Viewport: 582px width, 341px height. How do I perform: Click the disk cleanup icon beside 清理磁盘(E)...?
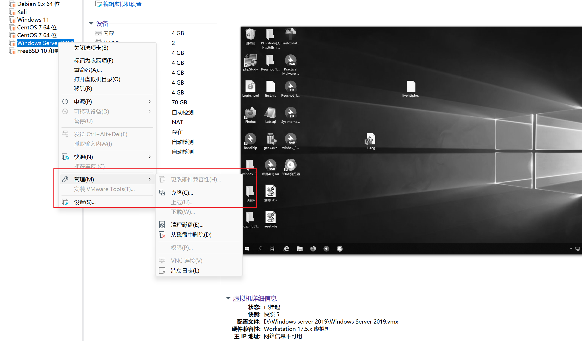pyautogui.click(x=162, y=225)
